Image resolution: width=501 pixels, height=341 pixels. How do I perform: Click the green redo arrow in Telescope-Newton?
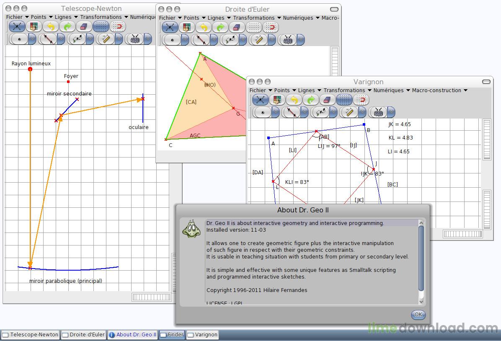(x=67, y=26)
